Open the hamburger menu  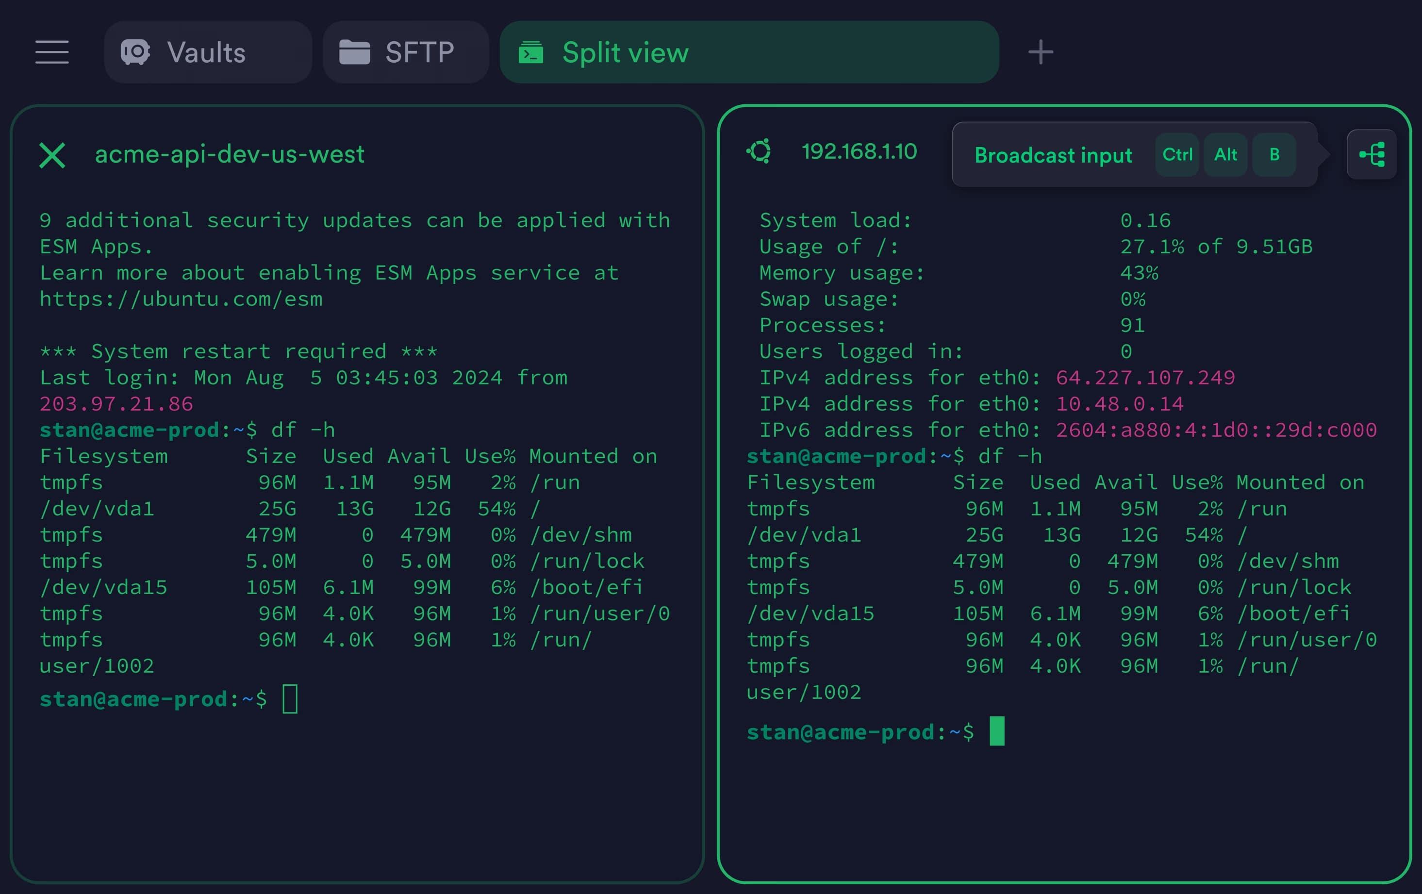[52, 52]
